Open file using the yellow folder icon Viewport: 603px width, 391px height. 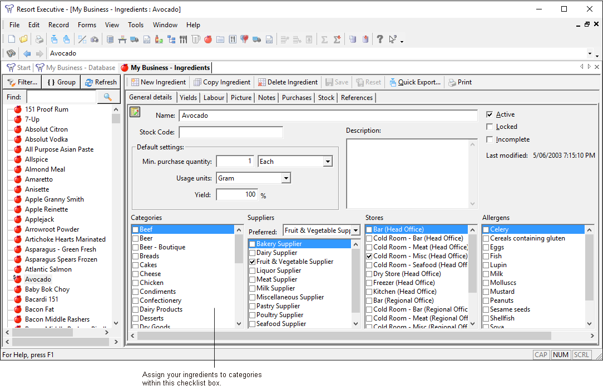[23, 39]
